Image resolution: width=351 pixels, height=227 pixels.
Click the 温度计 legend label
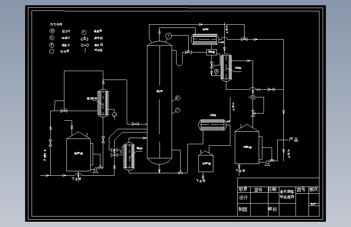click(98, 31)
